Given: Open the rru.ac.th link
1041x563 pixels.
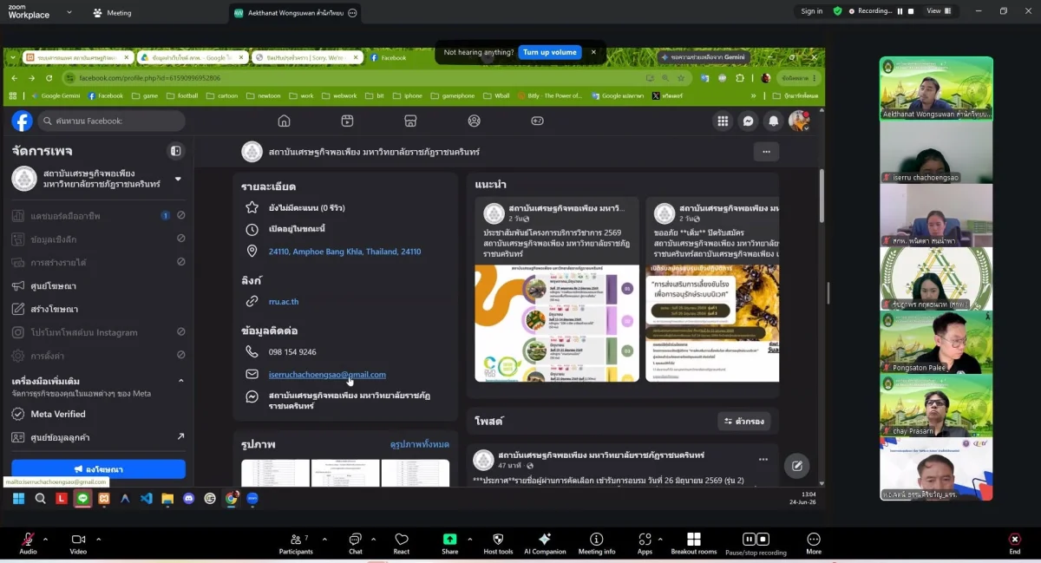Looking at the screenshot, I should pyautogui.click(x=284, y=302).
